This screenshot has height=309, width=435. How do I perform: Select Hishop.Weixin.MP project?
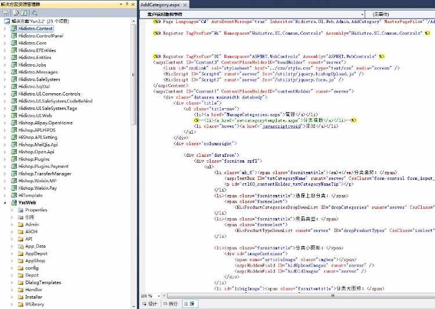click(38, 181)
